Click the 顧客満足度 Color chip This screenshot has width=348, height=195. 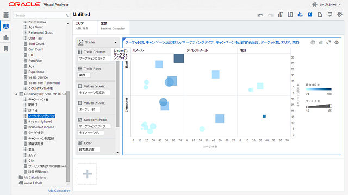point(89,149)
